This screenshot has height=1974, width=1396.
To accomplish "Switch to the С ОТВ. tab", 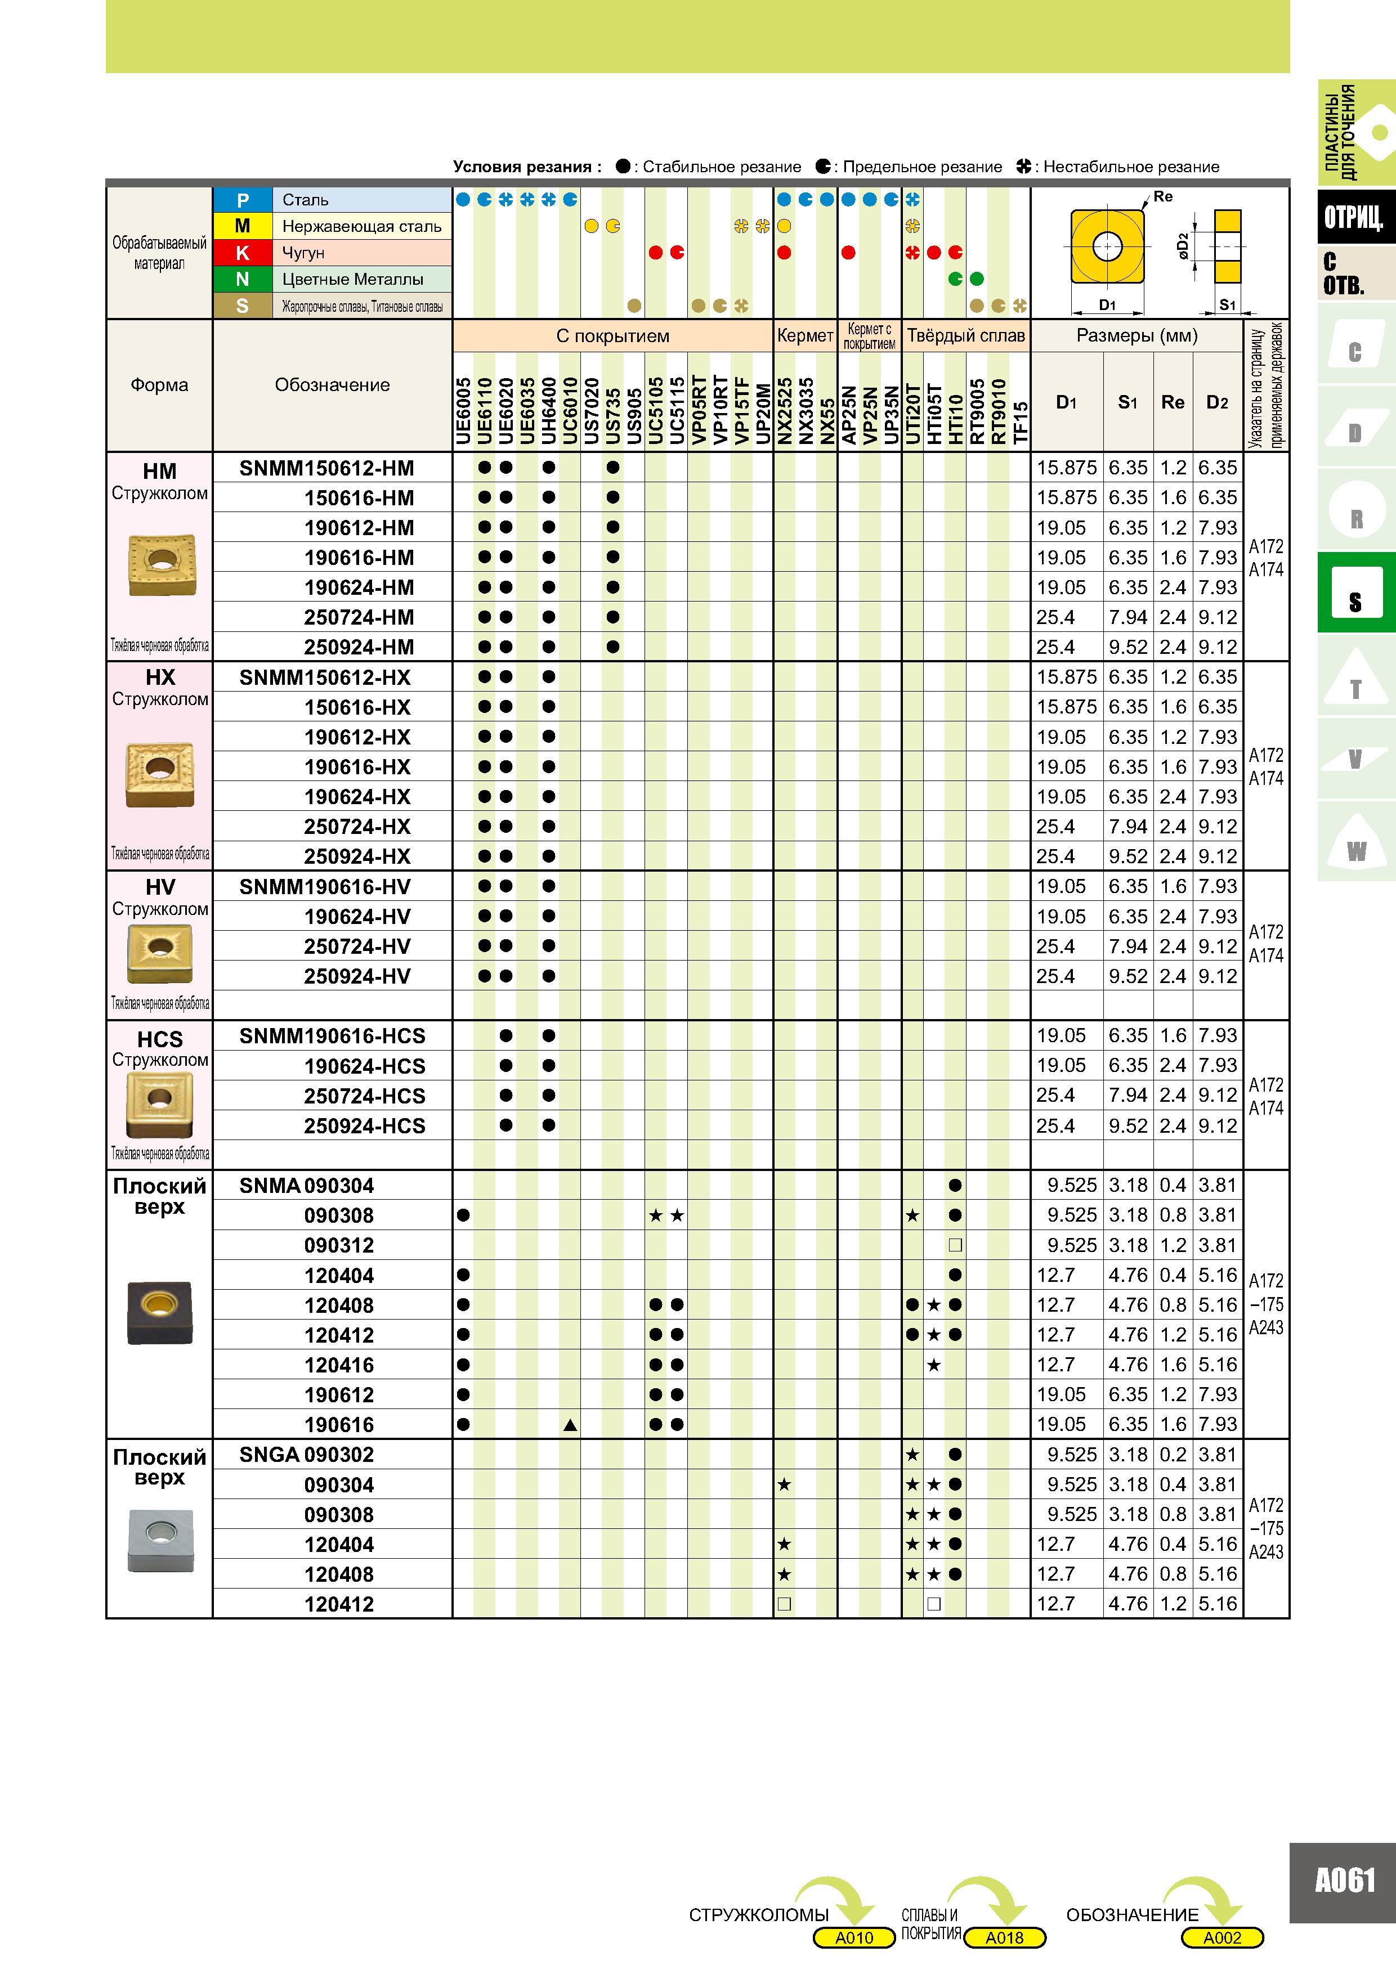I will tap(1355, 273).
